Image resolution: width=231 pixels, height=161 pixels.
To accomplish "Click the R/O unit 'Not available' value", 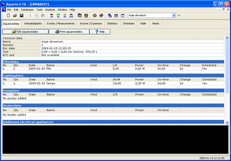I will coord(50,55).
